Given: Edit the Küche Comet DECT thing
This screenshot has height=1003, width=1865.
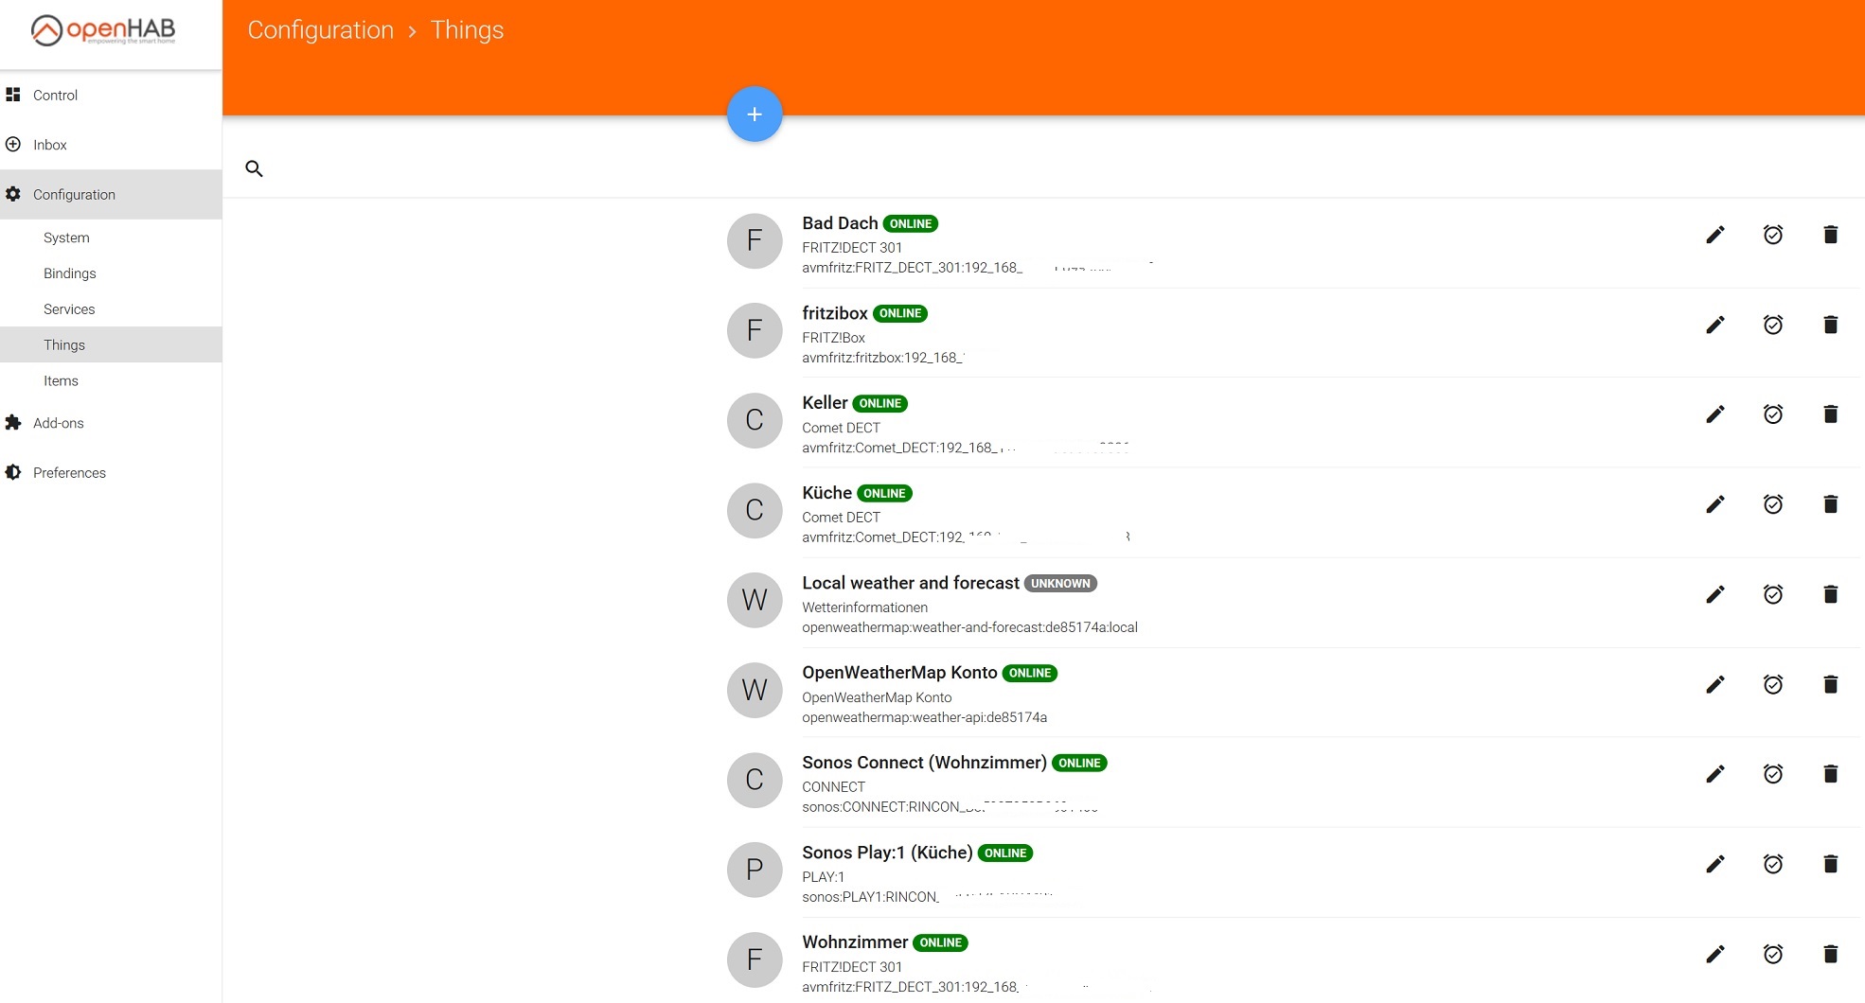Looking at the screenshot, I should tap(1715, 504).
